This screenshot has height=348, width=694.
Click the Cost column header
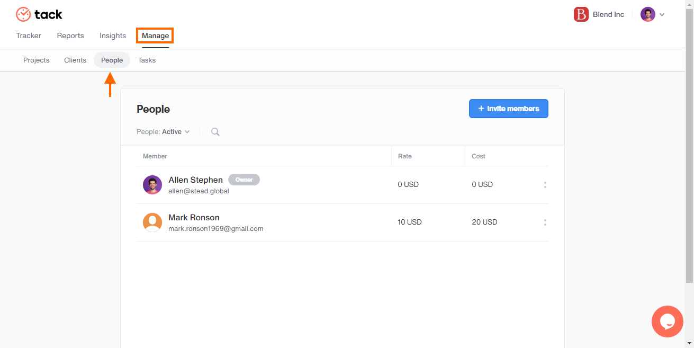(479, 156)
